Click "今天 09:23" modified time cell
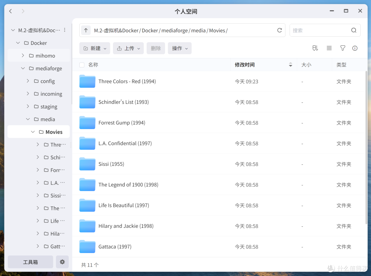Viewport: 371px width, 276px height. click(246, 81)
